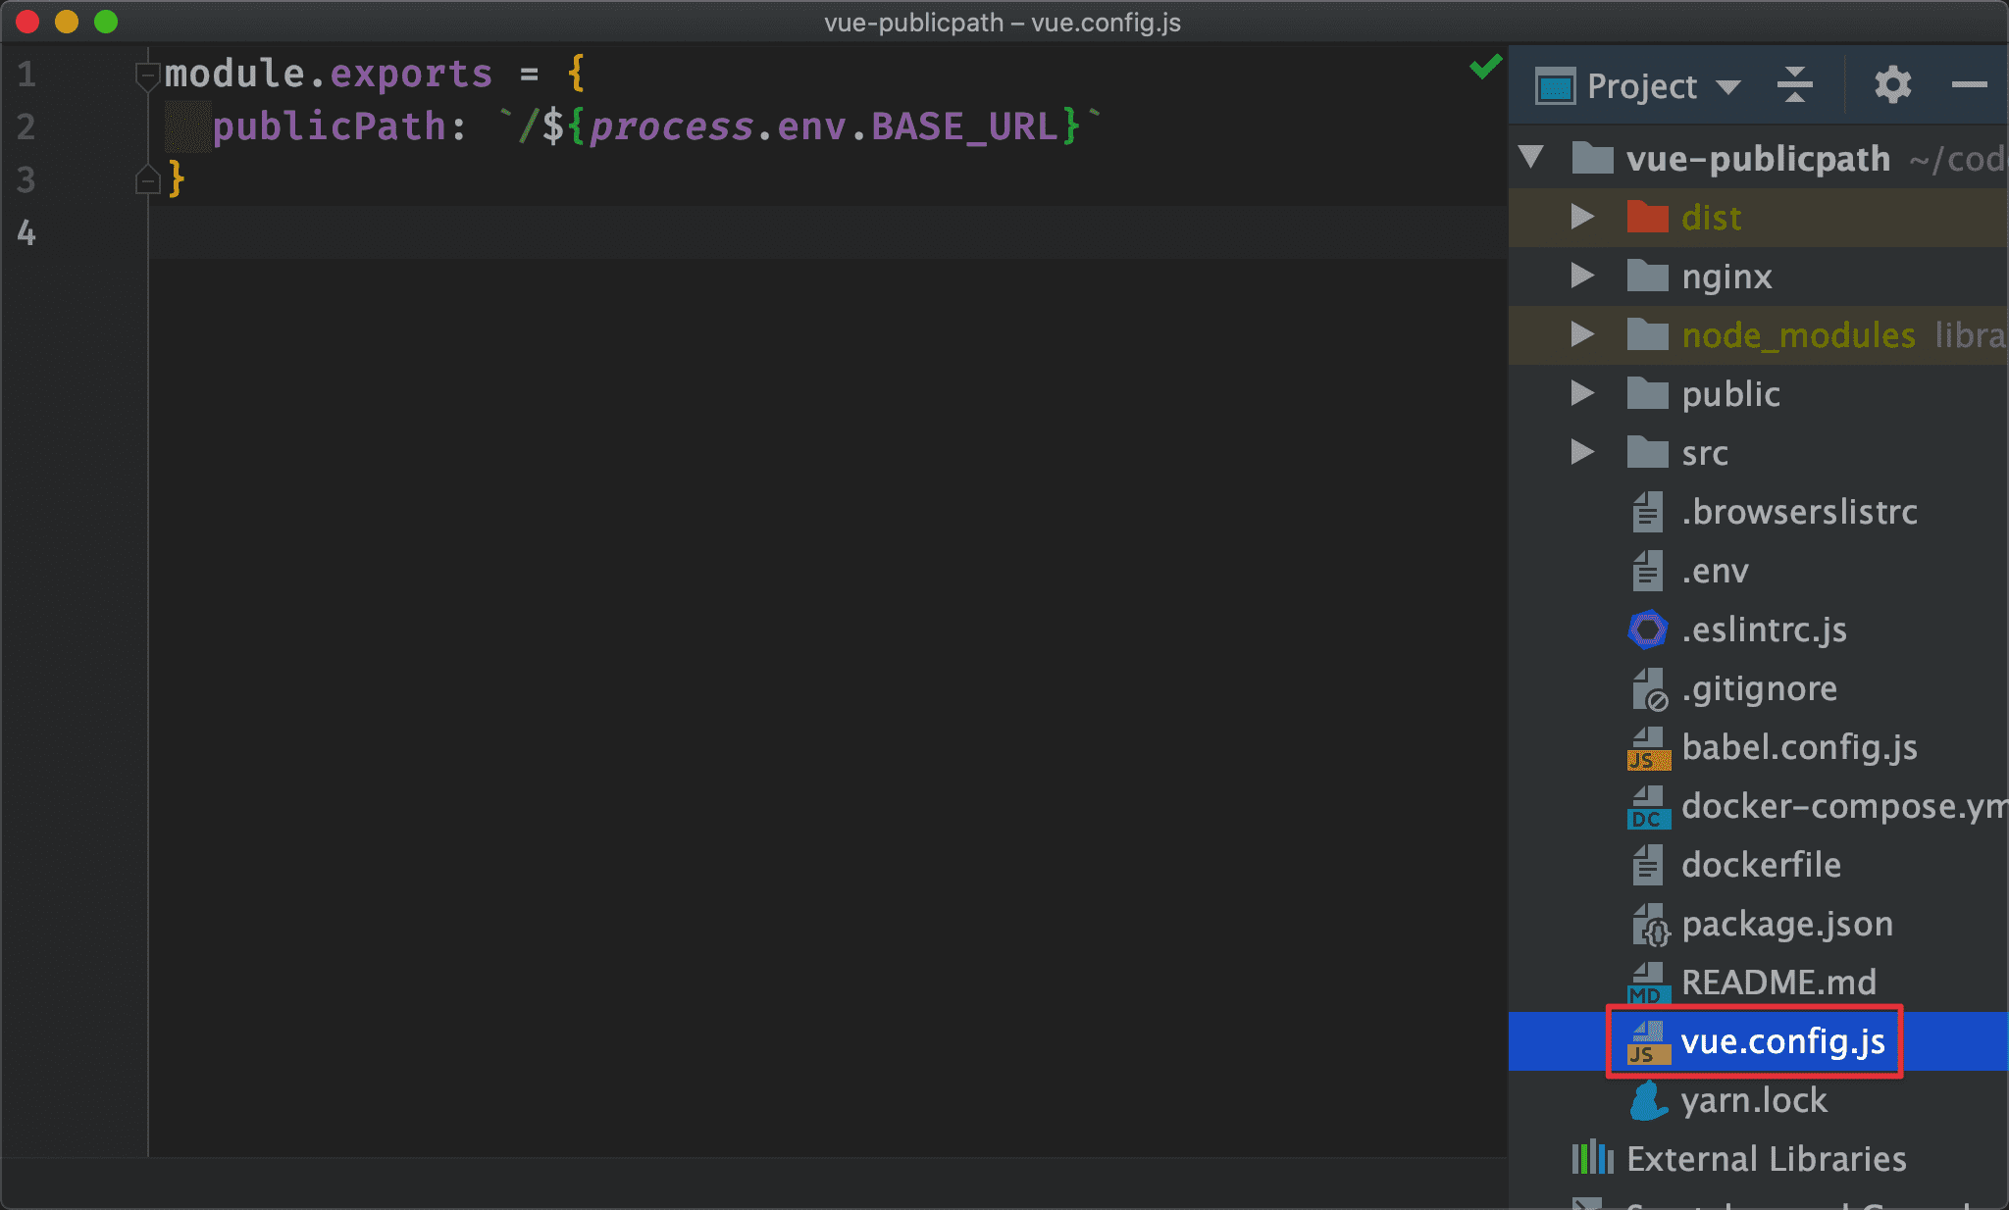The width and height of the screenshot is (2009, 1210).
Task: Select the public folder icon
Action: pos(1647,393)
